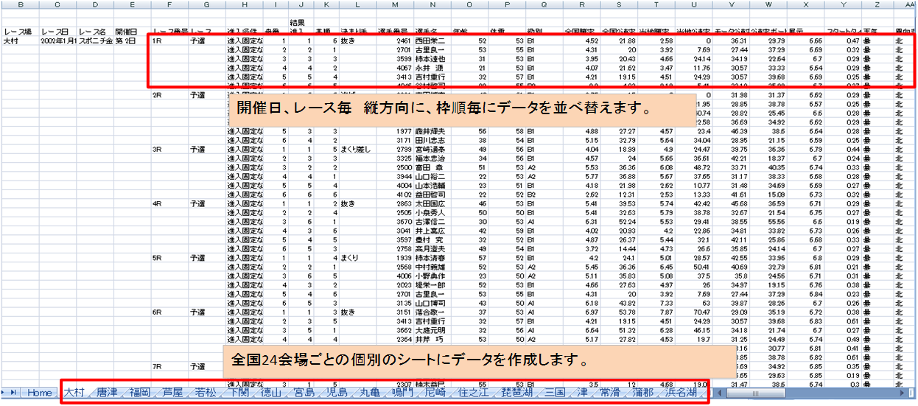Switch to the 津 sheet tab
The height and width of the screenshot is (406, 918).
tap(583, 393)
